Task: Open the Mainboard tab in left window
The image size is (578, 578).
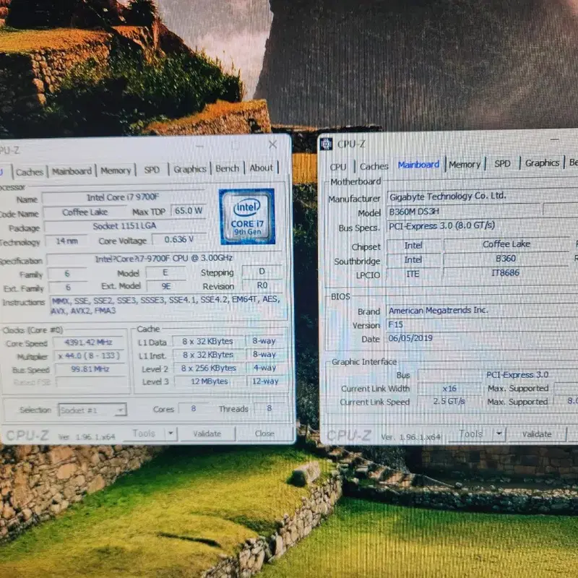Action: click(72, 171)
